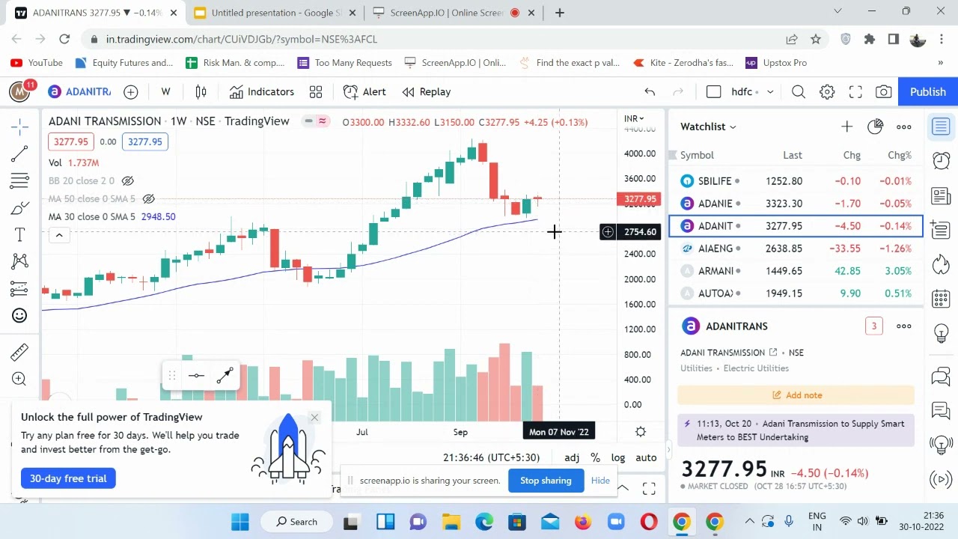Open the watchlist more options menu

[904, 127]
